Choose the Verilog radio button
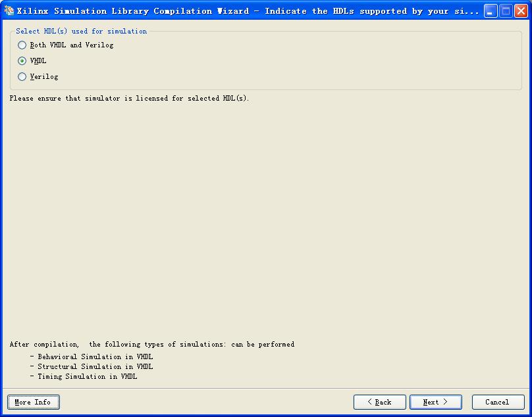 [22, 76]
